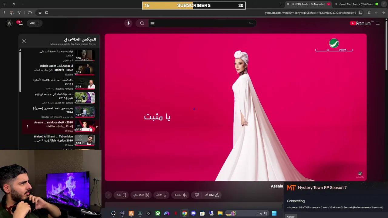Open Discord from the taskbar
The height and width of the screenshot is (218, 388).
tap(193, 213)
